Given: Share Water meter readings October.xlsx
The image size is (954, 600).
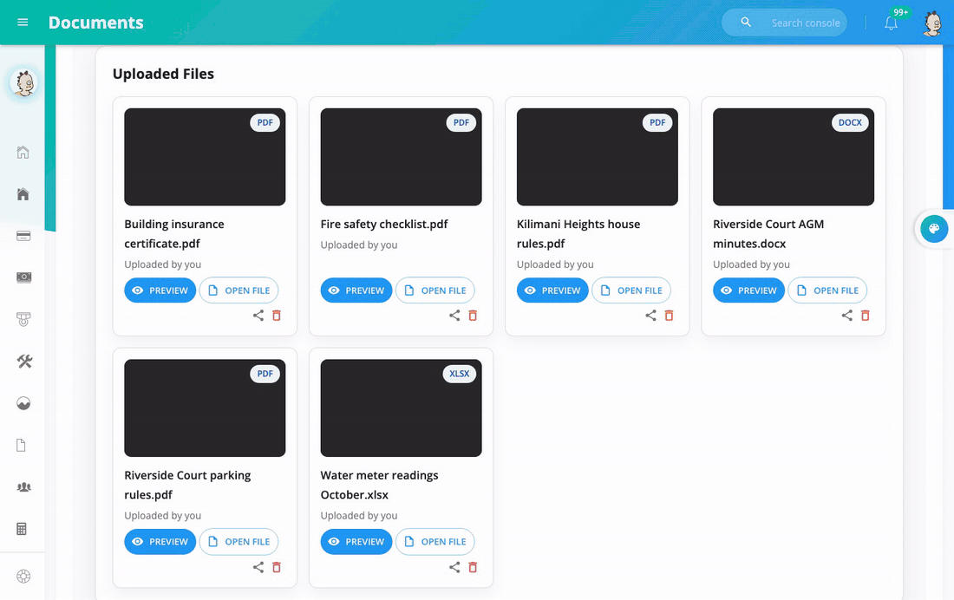Looking at the screenshot, I should point(454,567).
